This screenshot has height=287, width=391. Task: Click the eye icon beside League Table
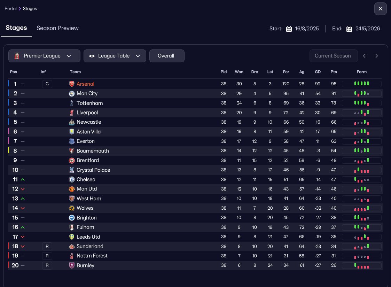[x=92, y=56]
